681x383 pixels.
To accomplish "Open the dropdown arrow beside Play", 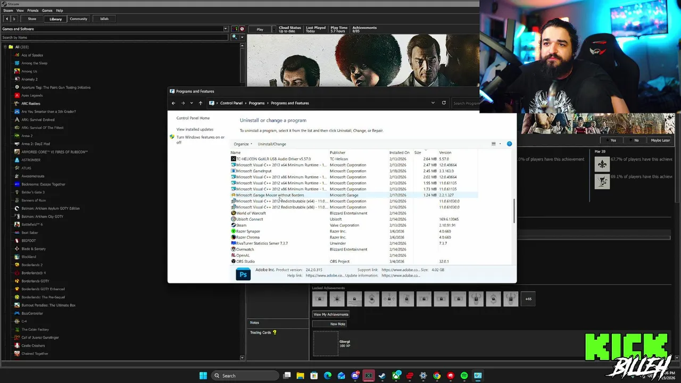I will pyautogui.click(x=273, y=29).
